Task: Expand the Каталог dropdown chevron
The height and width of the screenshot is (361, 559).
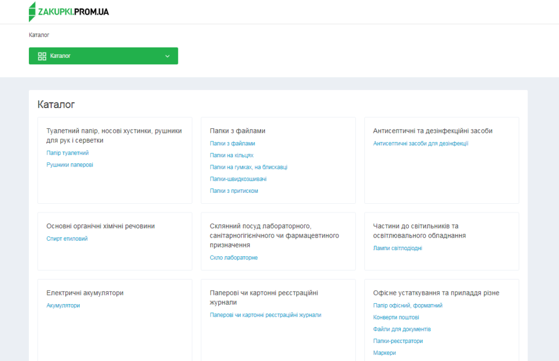Action: coord(168,56)
